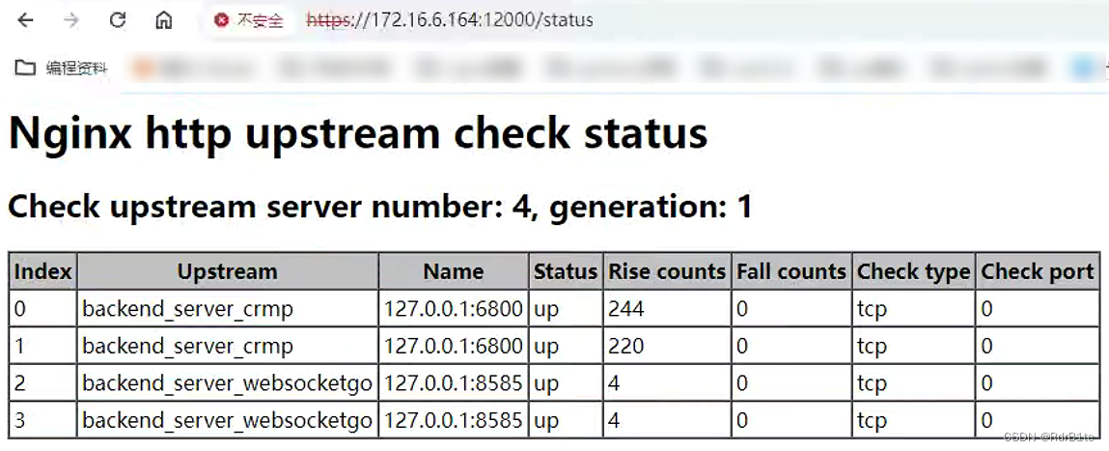
Task: Select index cell 0
Action: click(x=43, y=309)
